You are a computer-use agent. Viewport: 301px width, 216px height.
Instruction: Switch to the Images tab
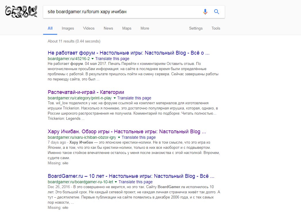tap(68, 28)
